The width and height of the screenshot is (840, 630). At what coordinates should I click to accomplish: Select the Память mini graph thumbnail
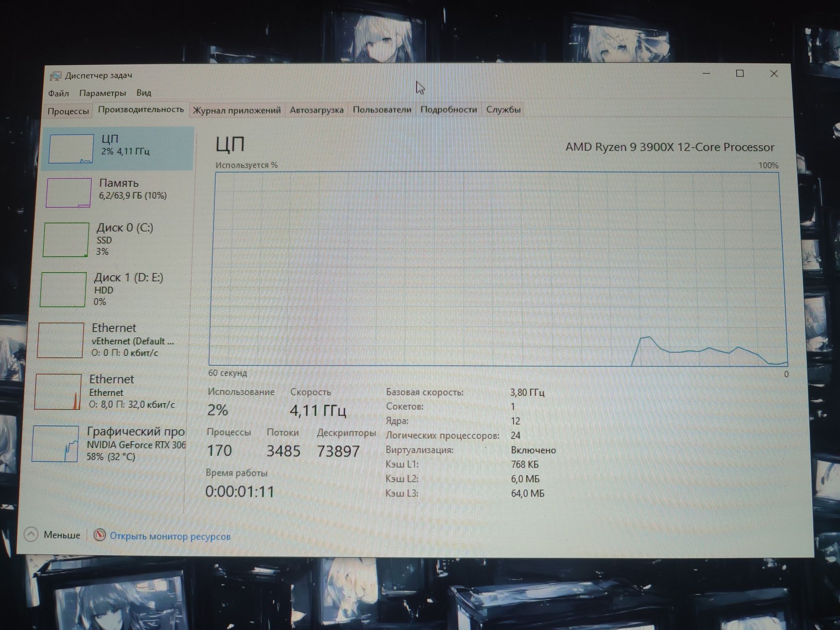[x=68, y=193]
